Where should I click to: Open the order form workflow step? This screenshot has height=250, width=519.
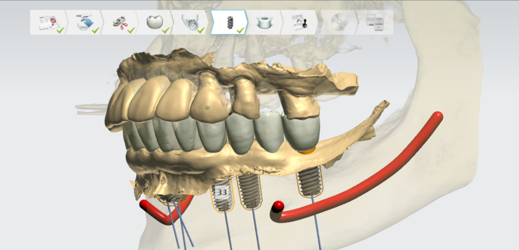point(48,22)
